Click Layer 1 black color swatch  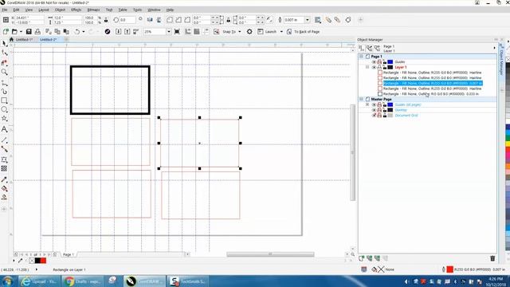point(390,67)
